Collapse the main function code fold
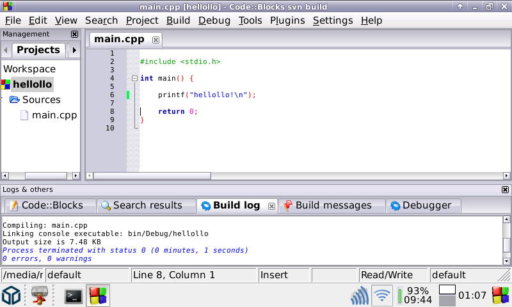This screenshot has width=512, height=307. point(134,79)
